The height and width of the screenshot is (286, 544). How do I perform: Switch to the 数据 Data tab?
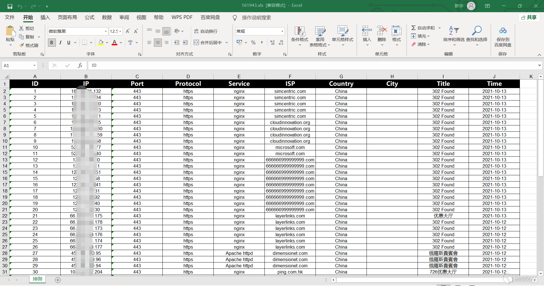point(107,18)
